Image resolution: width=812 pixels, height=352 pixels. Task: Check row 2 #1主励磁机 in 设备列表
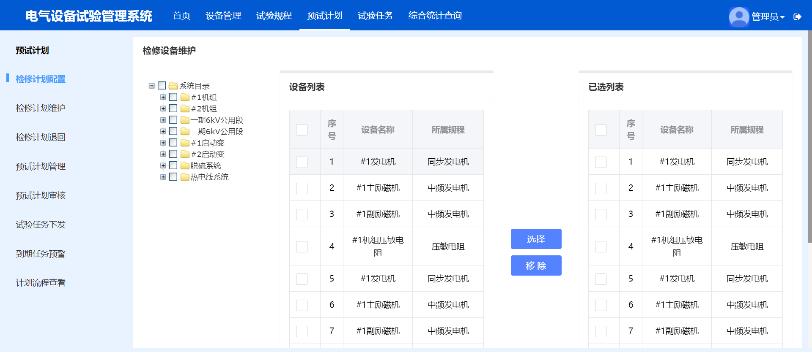click(x=302, y=188)
